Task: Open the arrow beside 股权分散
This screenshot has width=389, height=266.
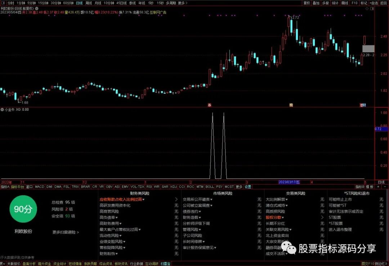Action: coord(322,217)
